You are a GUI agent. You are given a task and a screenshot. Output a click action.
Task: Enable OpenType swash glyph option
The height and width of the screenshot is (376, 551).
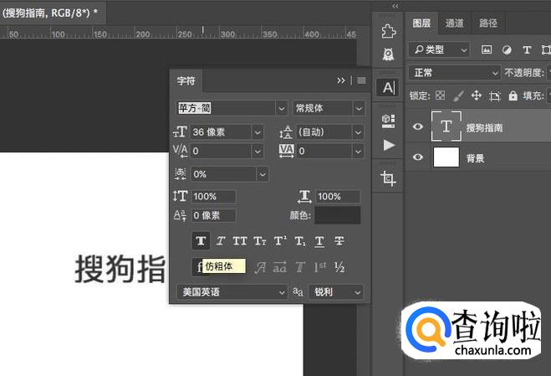(260, 268)
